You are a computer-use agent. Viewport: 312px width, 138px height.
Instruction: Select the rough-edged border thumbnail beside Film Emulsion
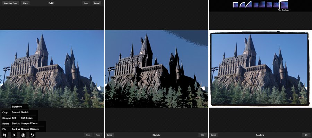pyautogui.click(x=276, y=4)
